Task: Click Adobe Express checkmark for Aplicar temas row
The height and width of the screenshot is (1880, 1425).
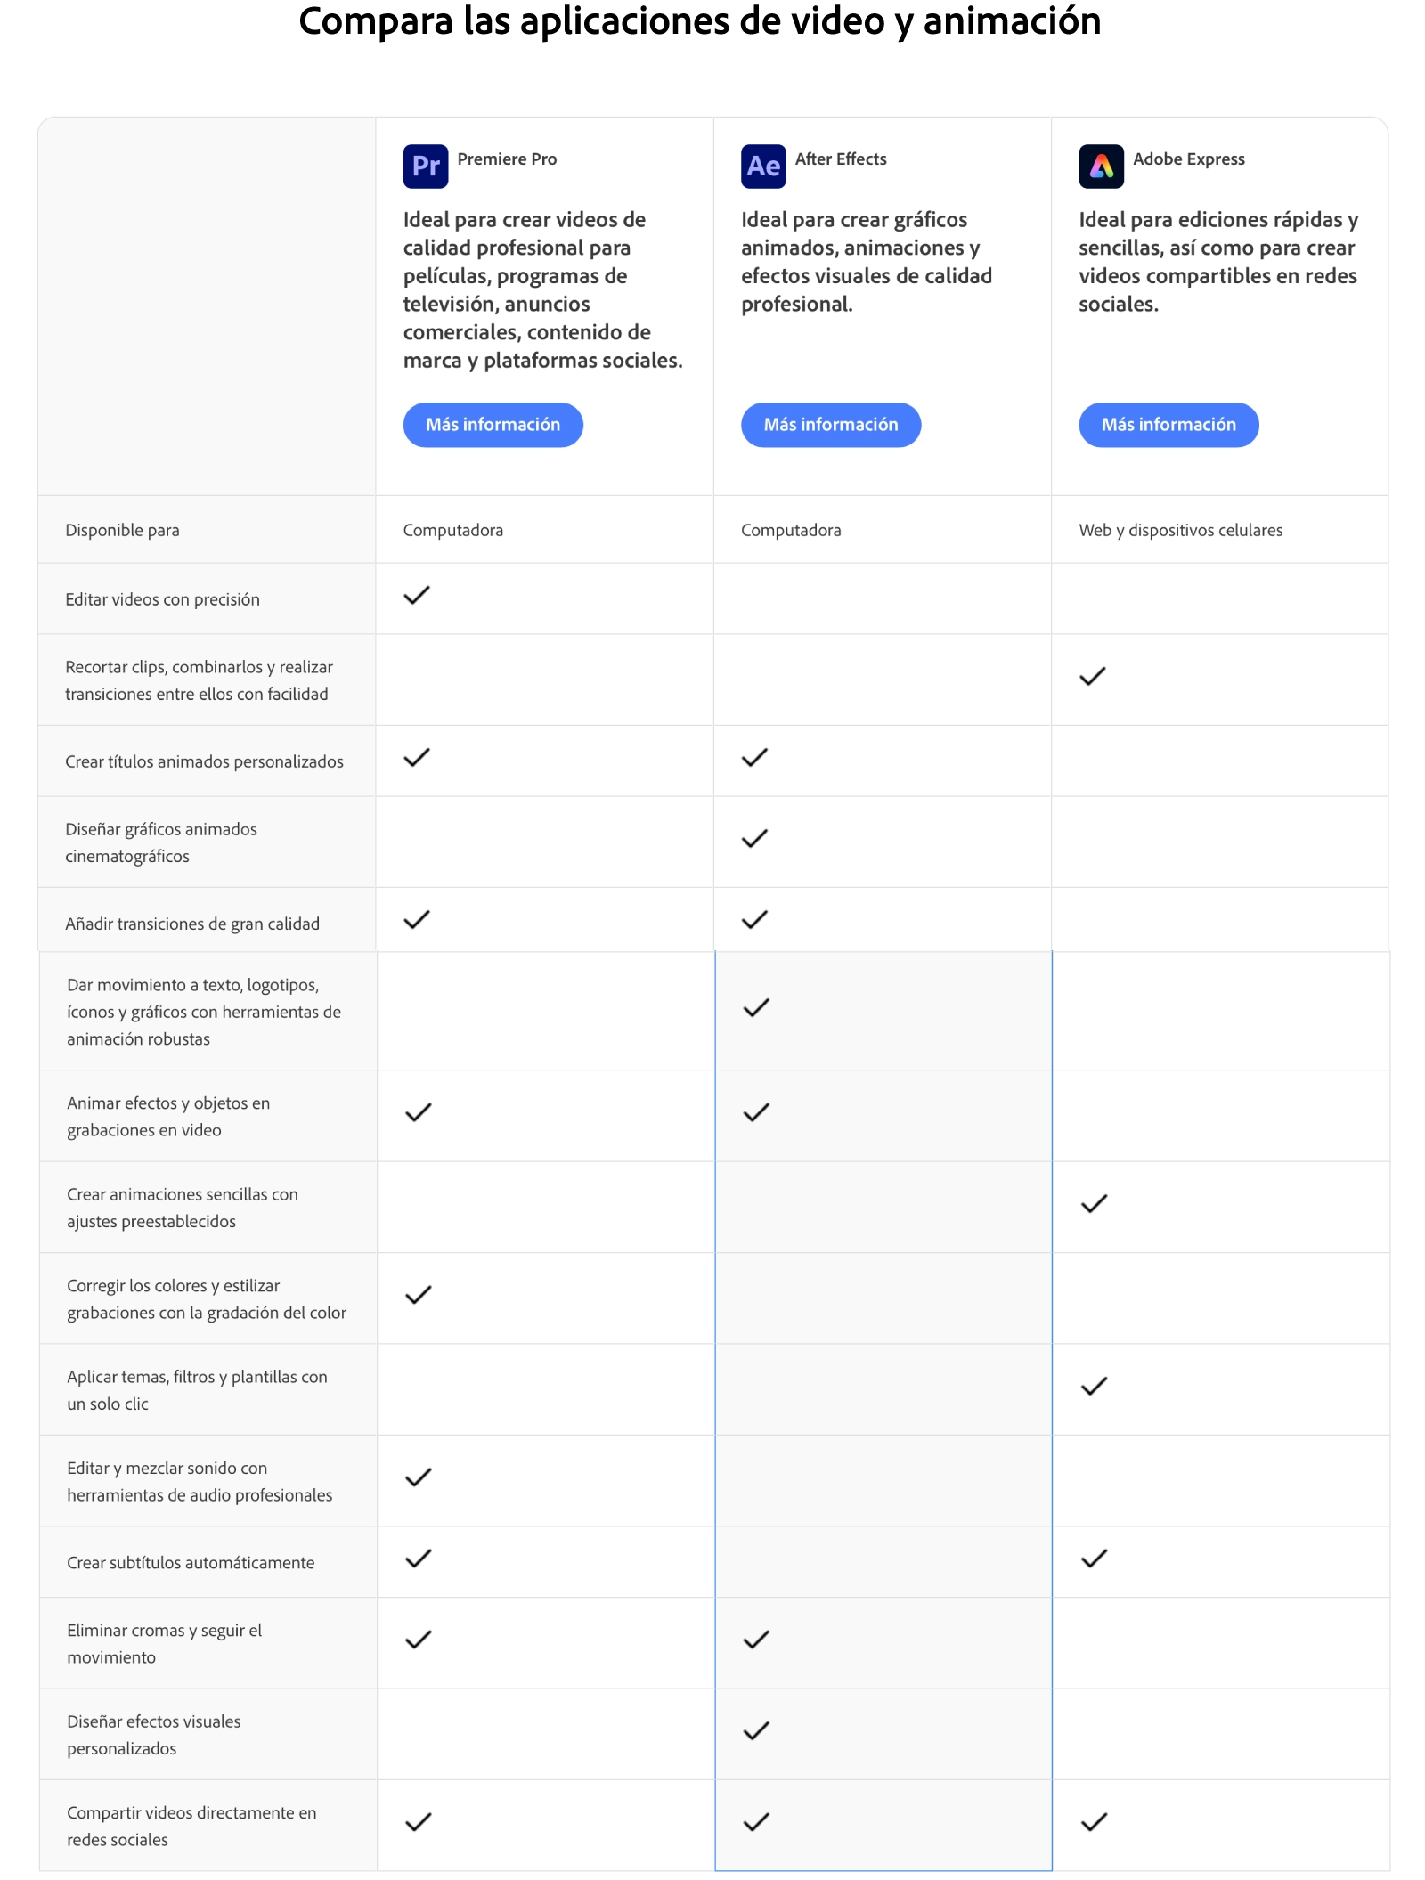Action: tap(1095, 1387)
